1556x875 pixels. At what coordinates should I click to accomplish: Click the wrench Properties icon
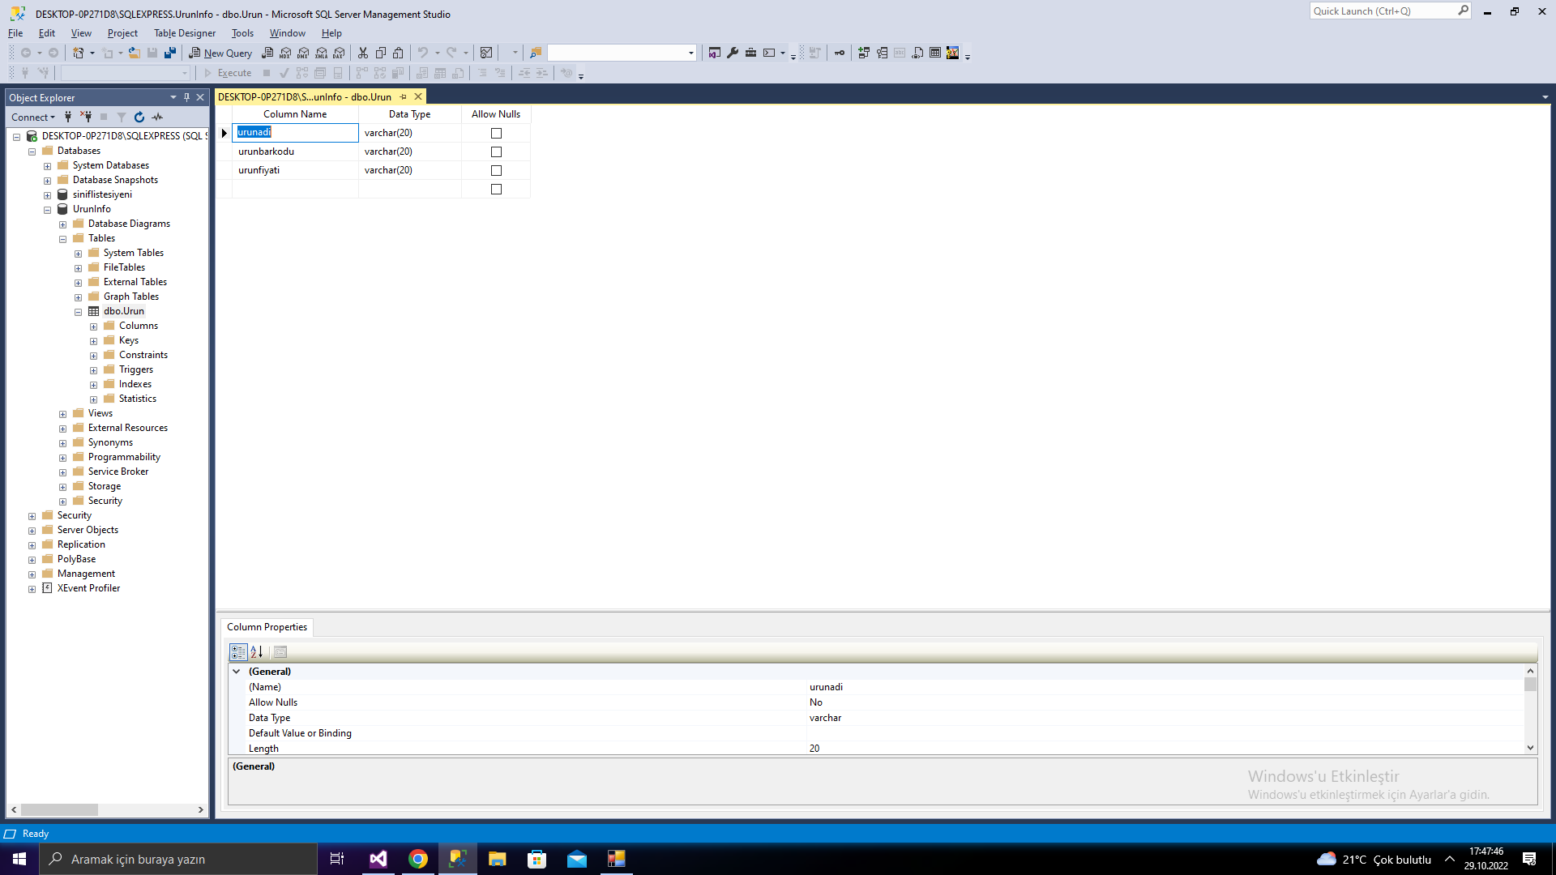733,53
